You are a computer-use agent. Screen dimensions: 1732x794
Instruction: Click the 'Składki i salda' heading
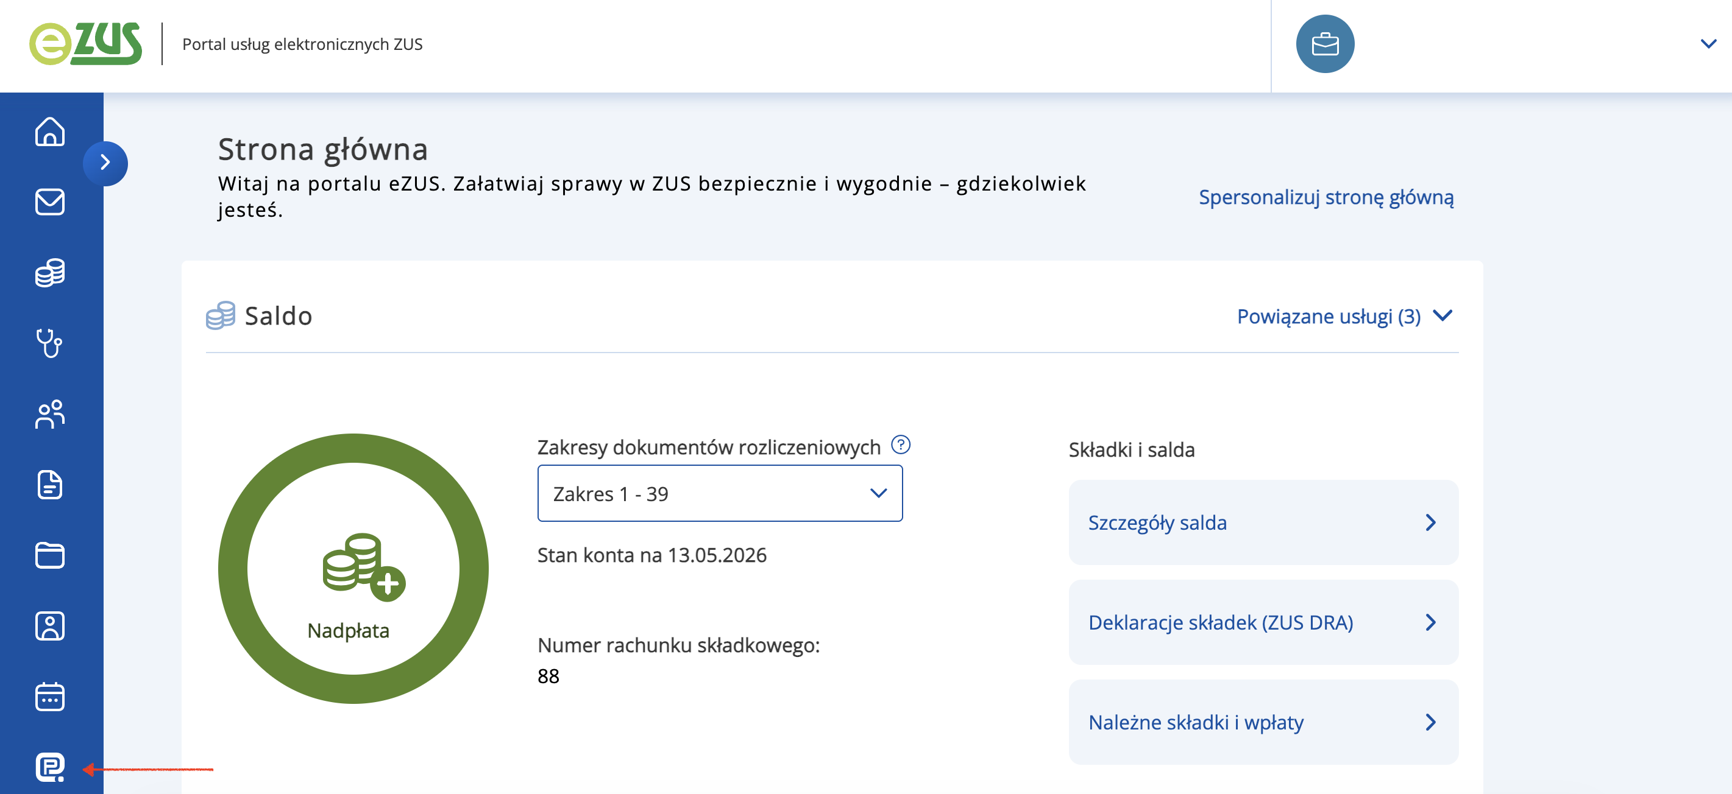1132,449
